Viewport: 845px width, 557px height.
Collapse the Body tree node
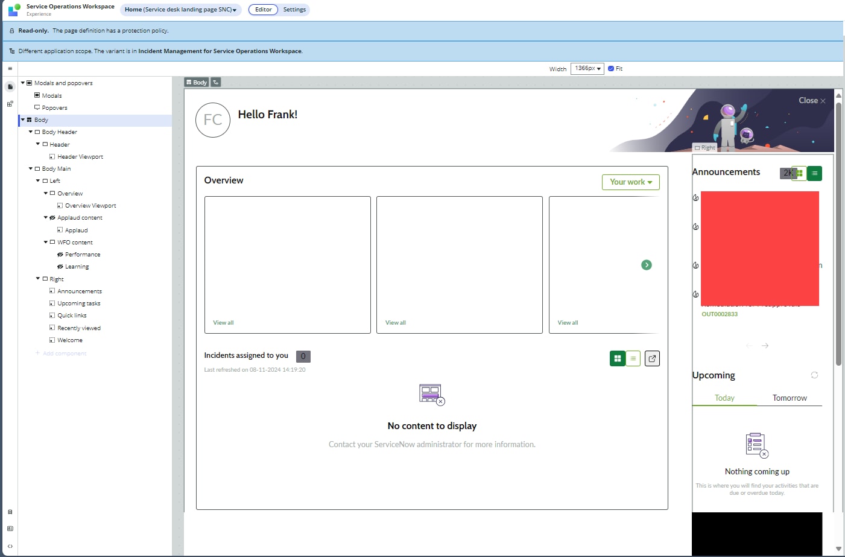(23, 119)
